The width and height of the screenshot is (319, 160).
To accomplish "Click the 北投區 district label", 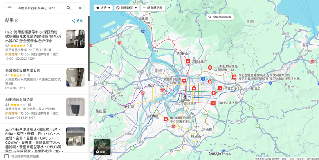I will (x=182, y=53).
